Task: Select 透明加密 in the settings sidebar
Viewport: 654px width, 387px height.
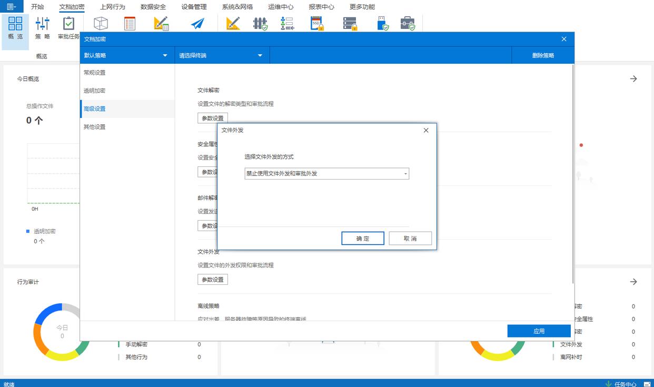Action: [127, 91]
